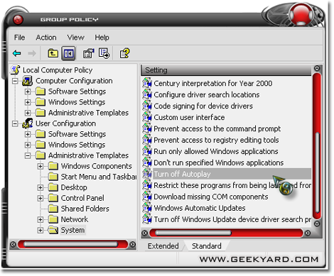The width and height of the screenshot is (334, 276).
Task: Click the Forward arrow toolbar icon
Action: coord(32,53)
